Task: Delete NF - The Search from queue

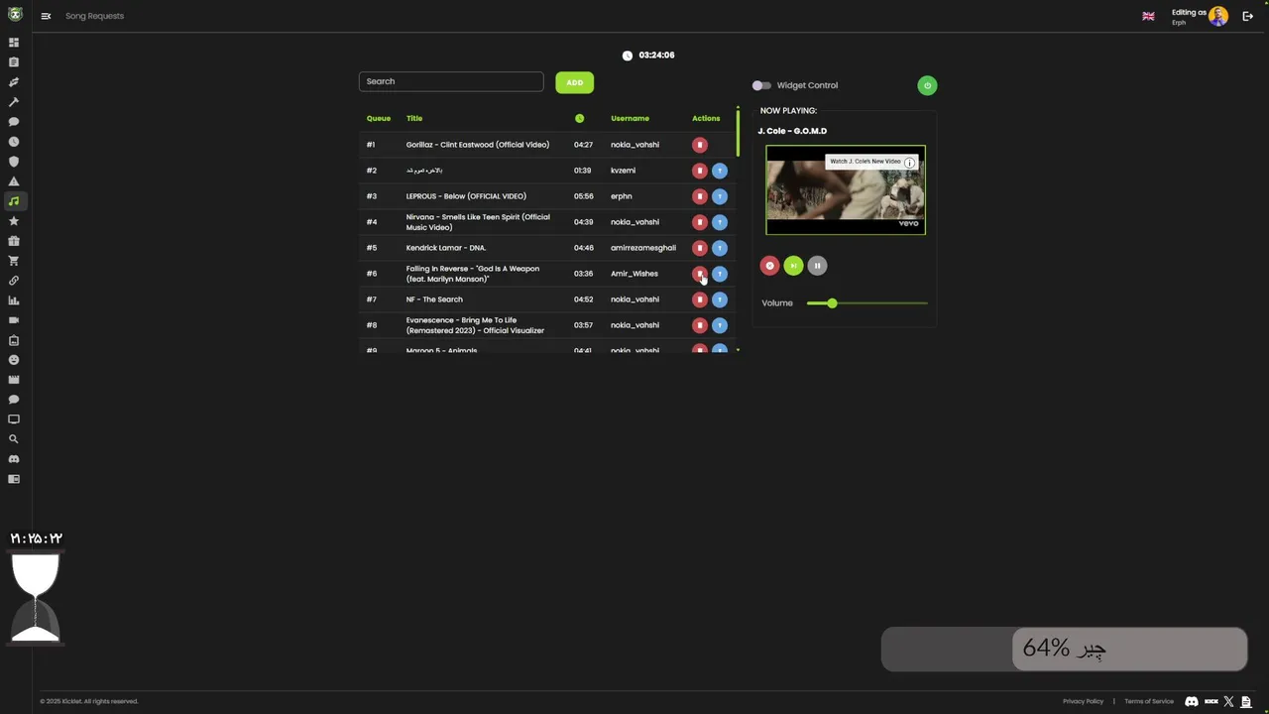Action: 700,299
